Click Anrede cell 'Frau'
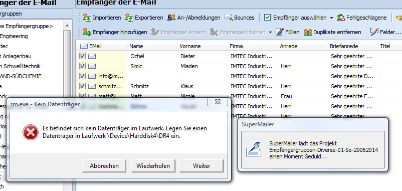This screenshot has width=402, height=191. tap(286, 96)
